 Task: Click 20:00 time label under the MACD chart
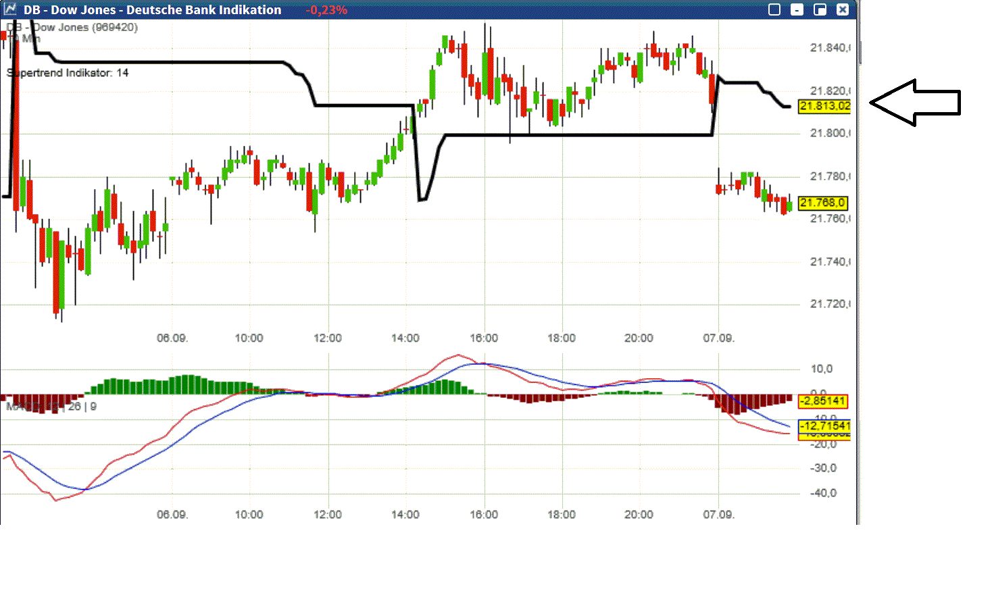639,515
